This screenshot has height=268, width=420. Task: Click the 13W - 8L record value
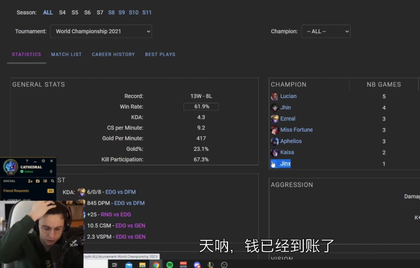click(201, 96)
